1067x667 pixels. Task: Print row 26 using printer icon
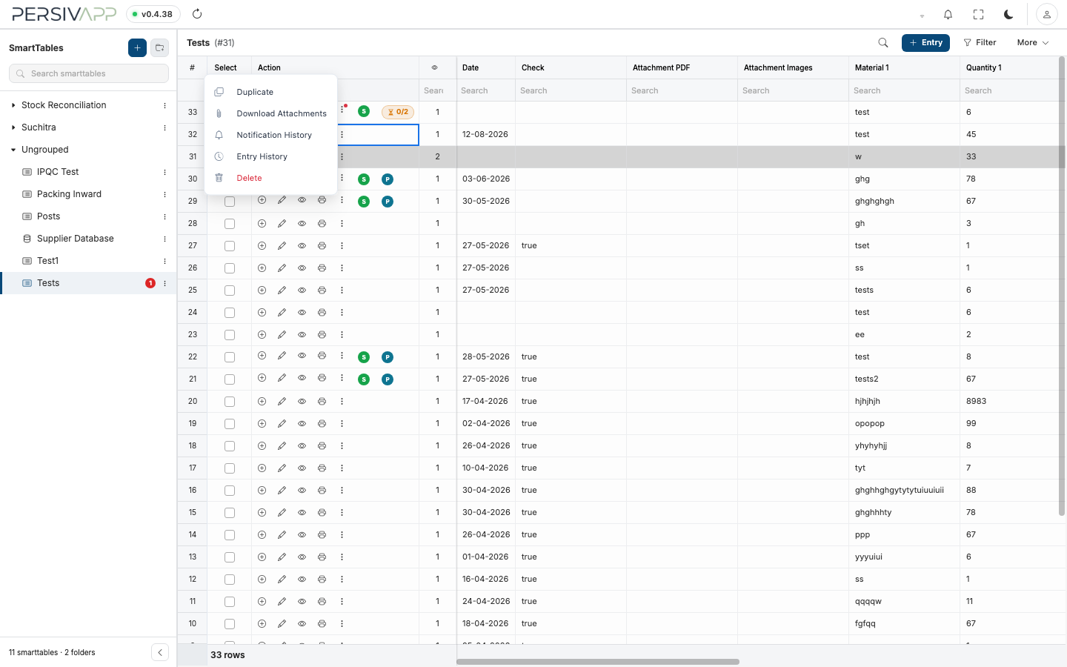coord(322,268)
